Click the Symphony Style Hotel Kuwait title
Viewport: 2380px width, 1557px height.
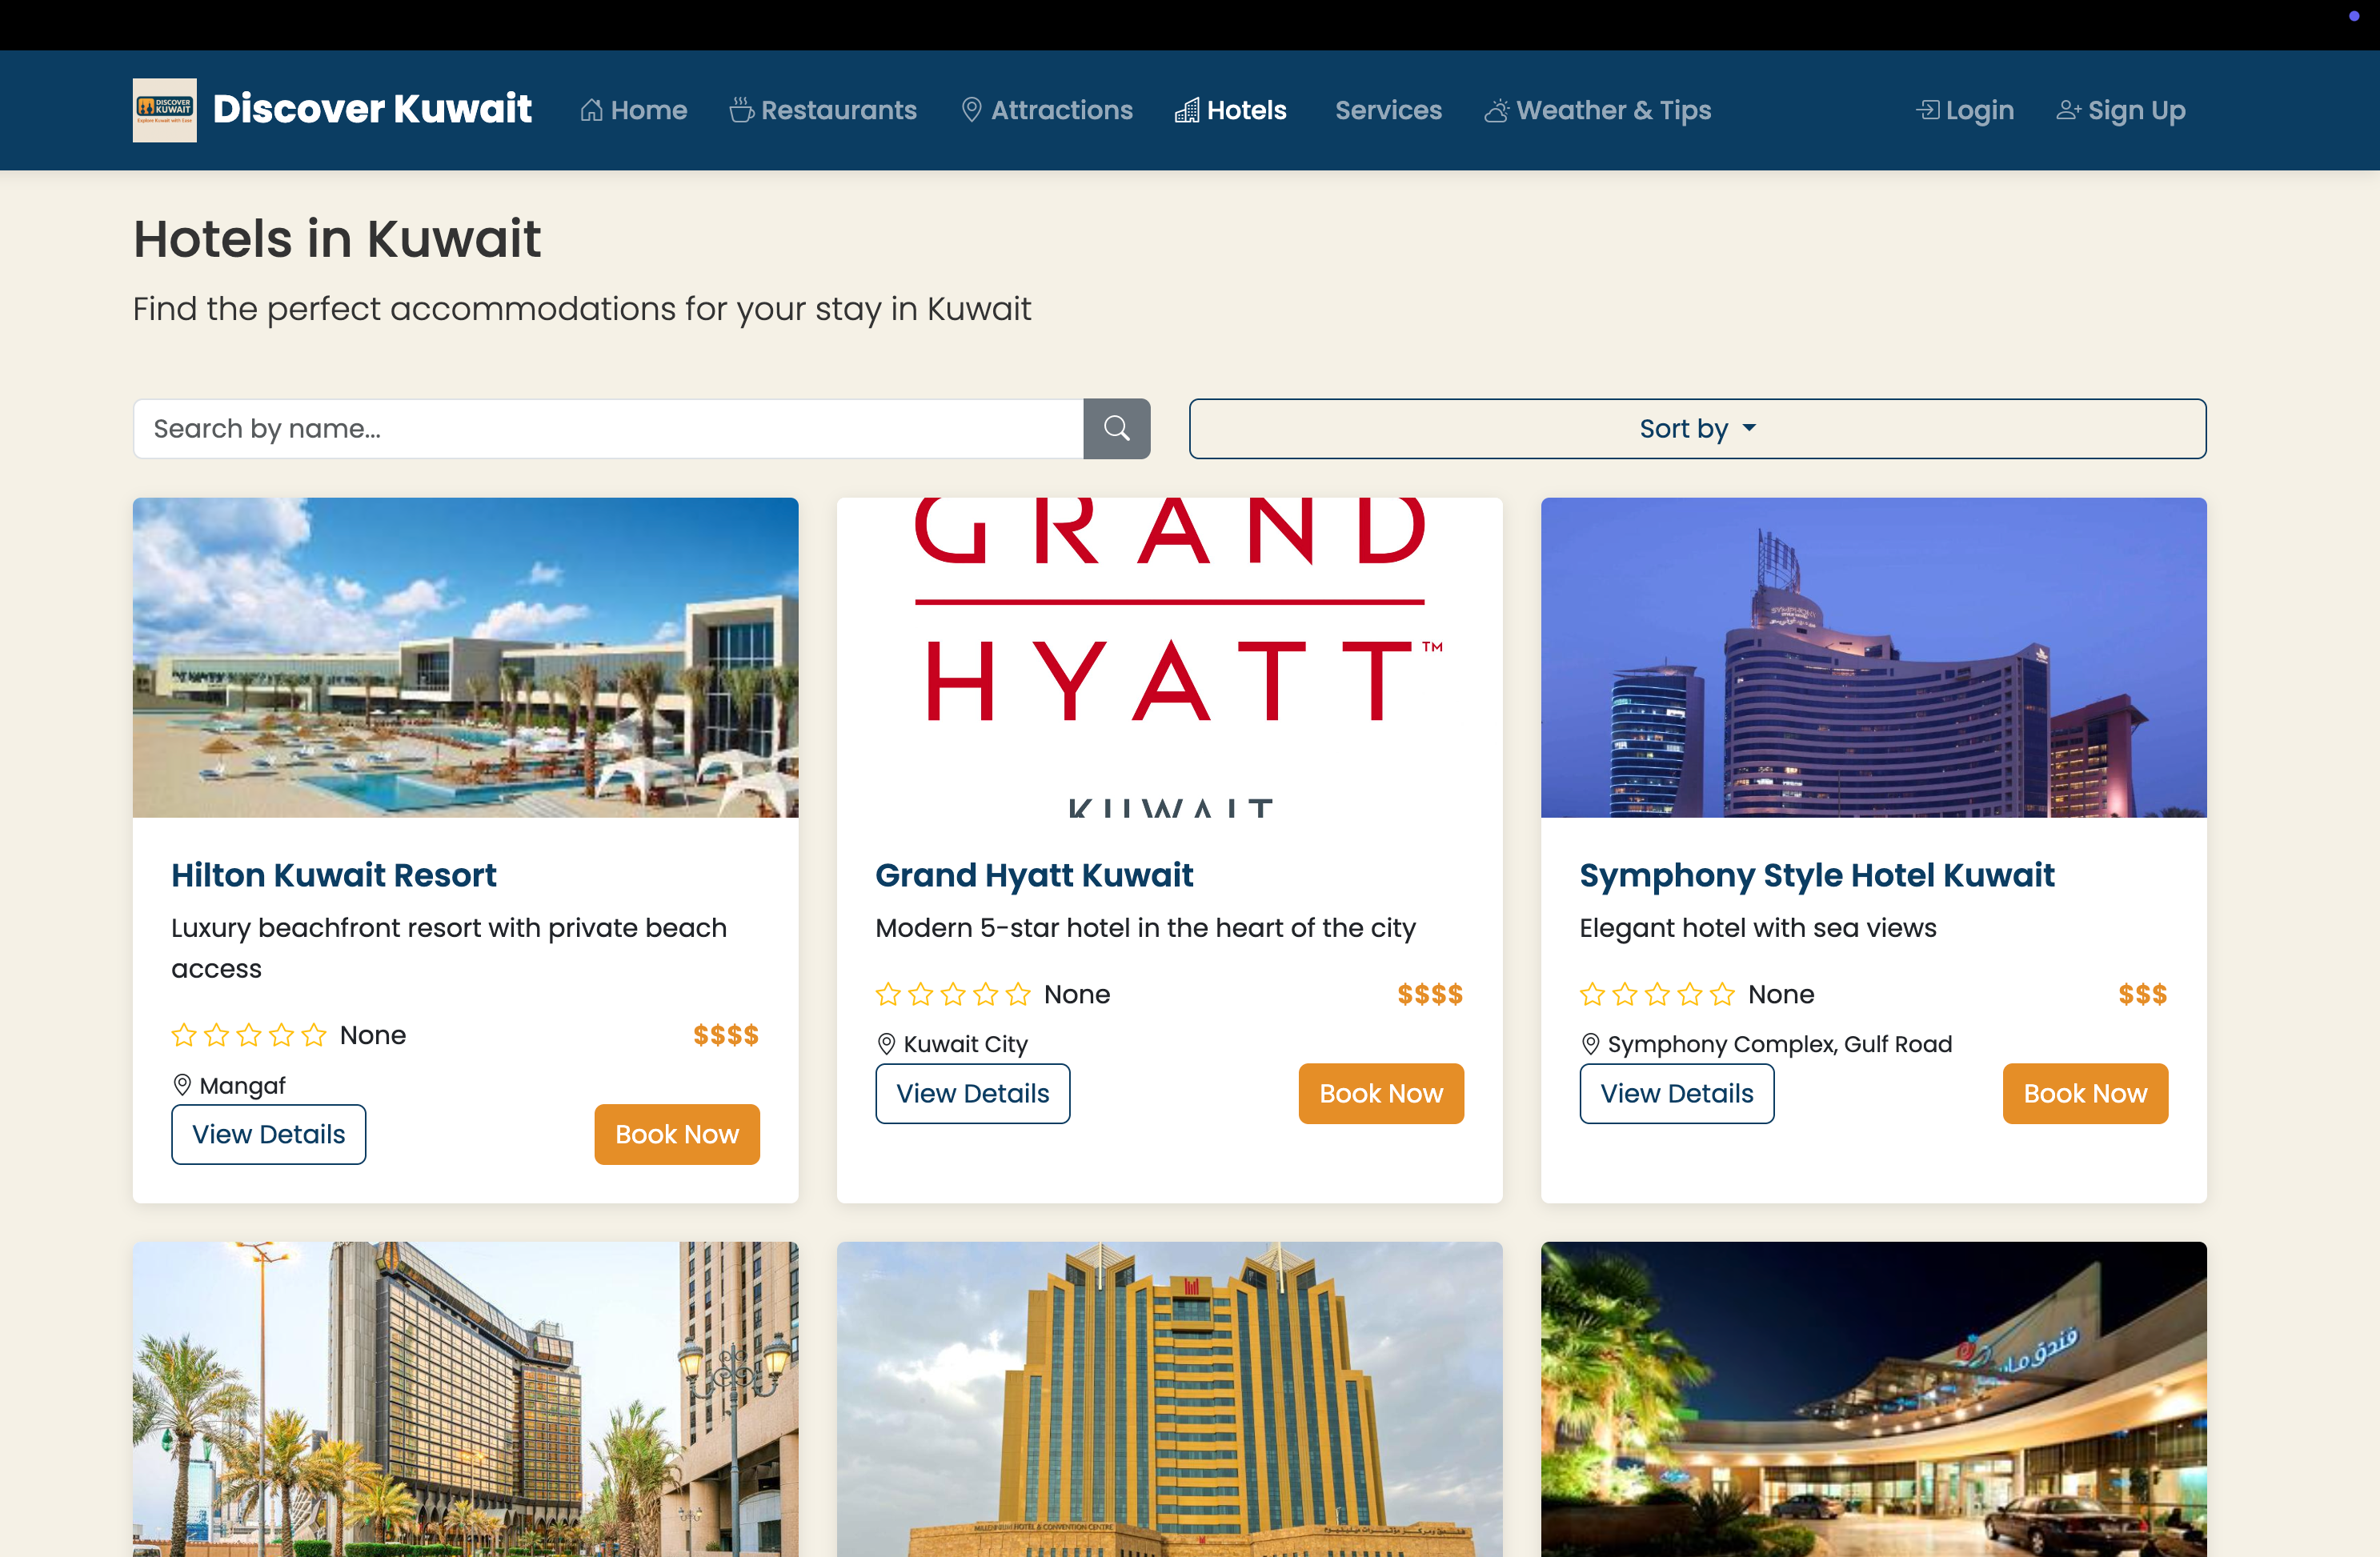1817,875
